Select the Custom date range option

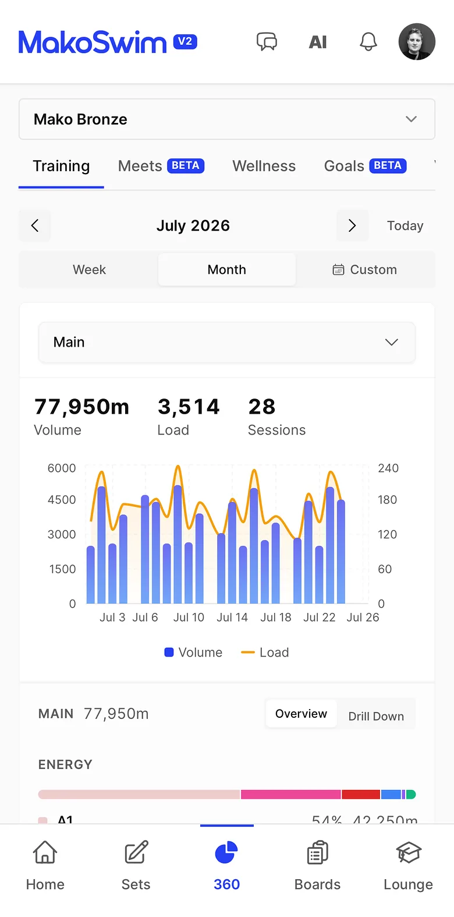pyautogui.click(x=365, y=270)
